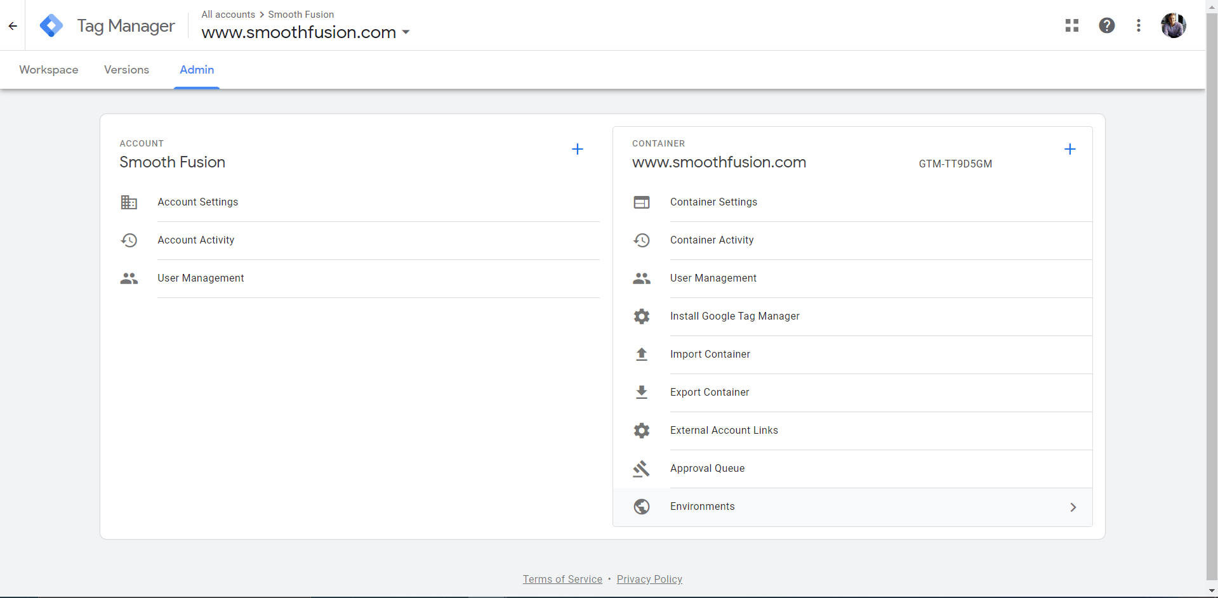Click the Export Container download icon
This screenshot has width=1218, height=598.
point(642,392)
